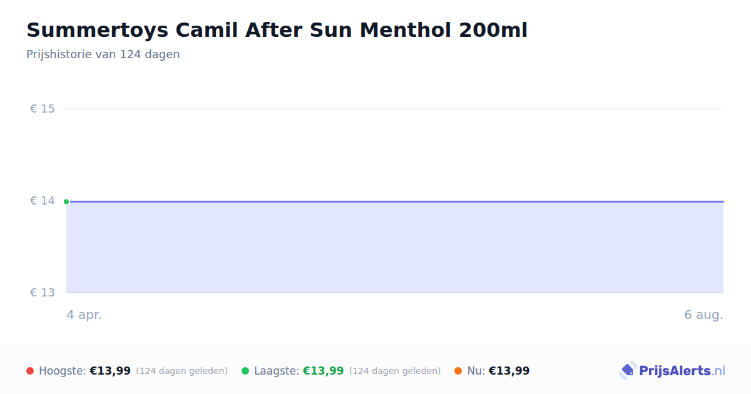Click the € 13 axis label
The image size is (751, 394).
(x=43, y=293)
